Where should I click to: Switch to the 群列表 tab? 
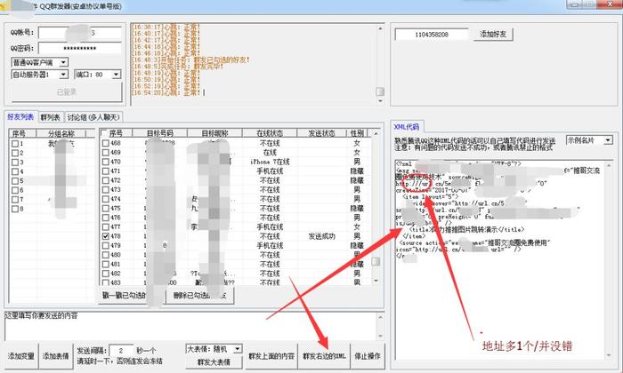tap(51, 117)
